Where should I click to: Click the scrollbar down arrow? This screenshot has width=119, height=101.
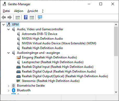[116, 92]
